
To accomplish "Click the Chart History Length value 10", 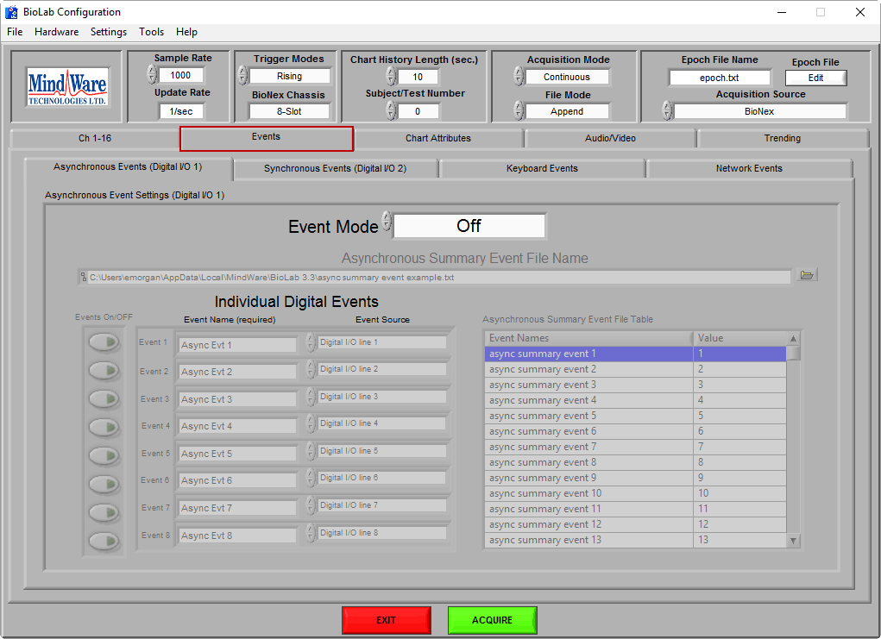I will point(418,77).
